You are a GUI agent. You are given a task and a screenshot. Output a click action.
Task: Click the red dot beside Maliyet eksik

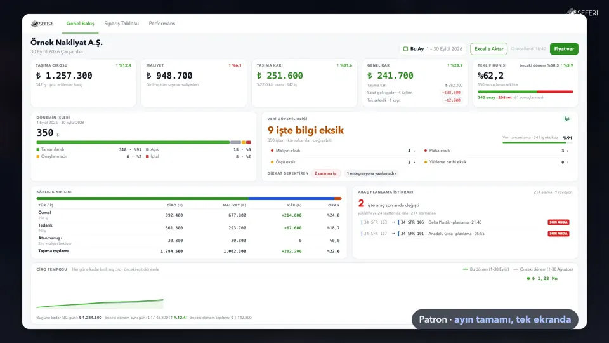(272, 151)
